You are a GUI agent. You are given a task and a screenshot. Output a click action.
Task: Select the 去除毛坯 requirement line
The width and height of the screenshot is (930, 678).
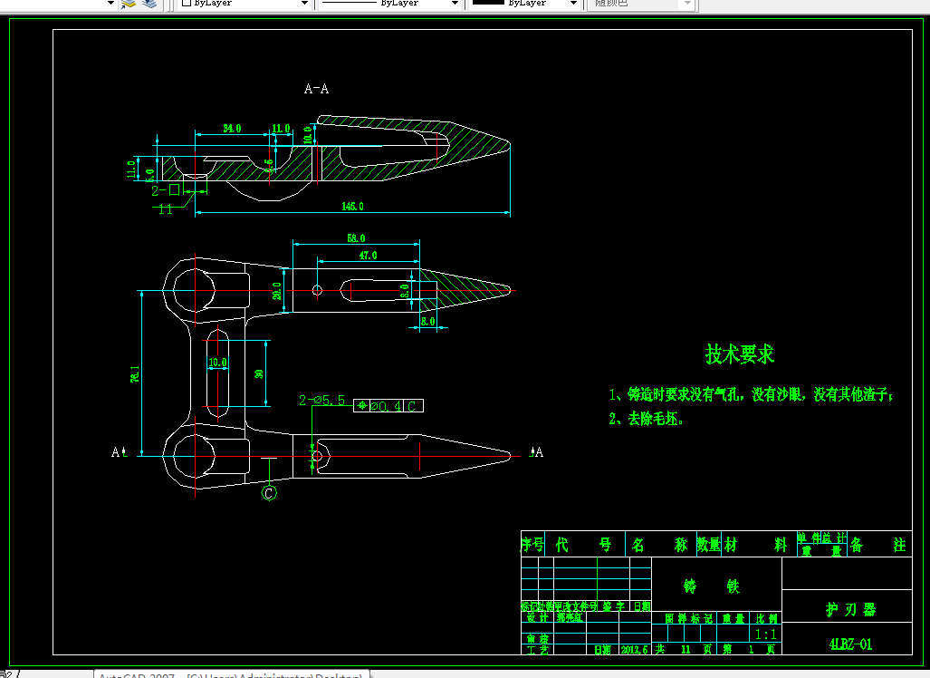tap(646, 419)
